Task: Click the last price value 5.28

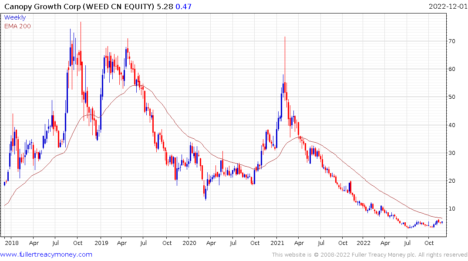Action: click(x=165, y=7)
